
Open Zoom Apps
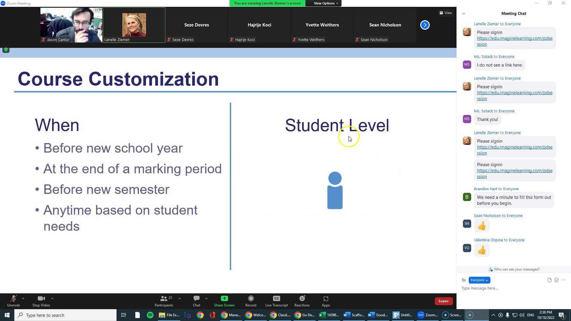pos(326,301)
